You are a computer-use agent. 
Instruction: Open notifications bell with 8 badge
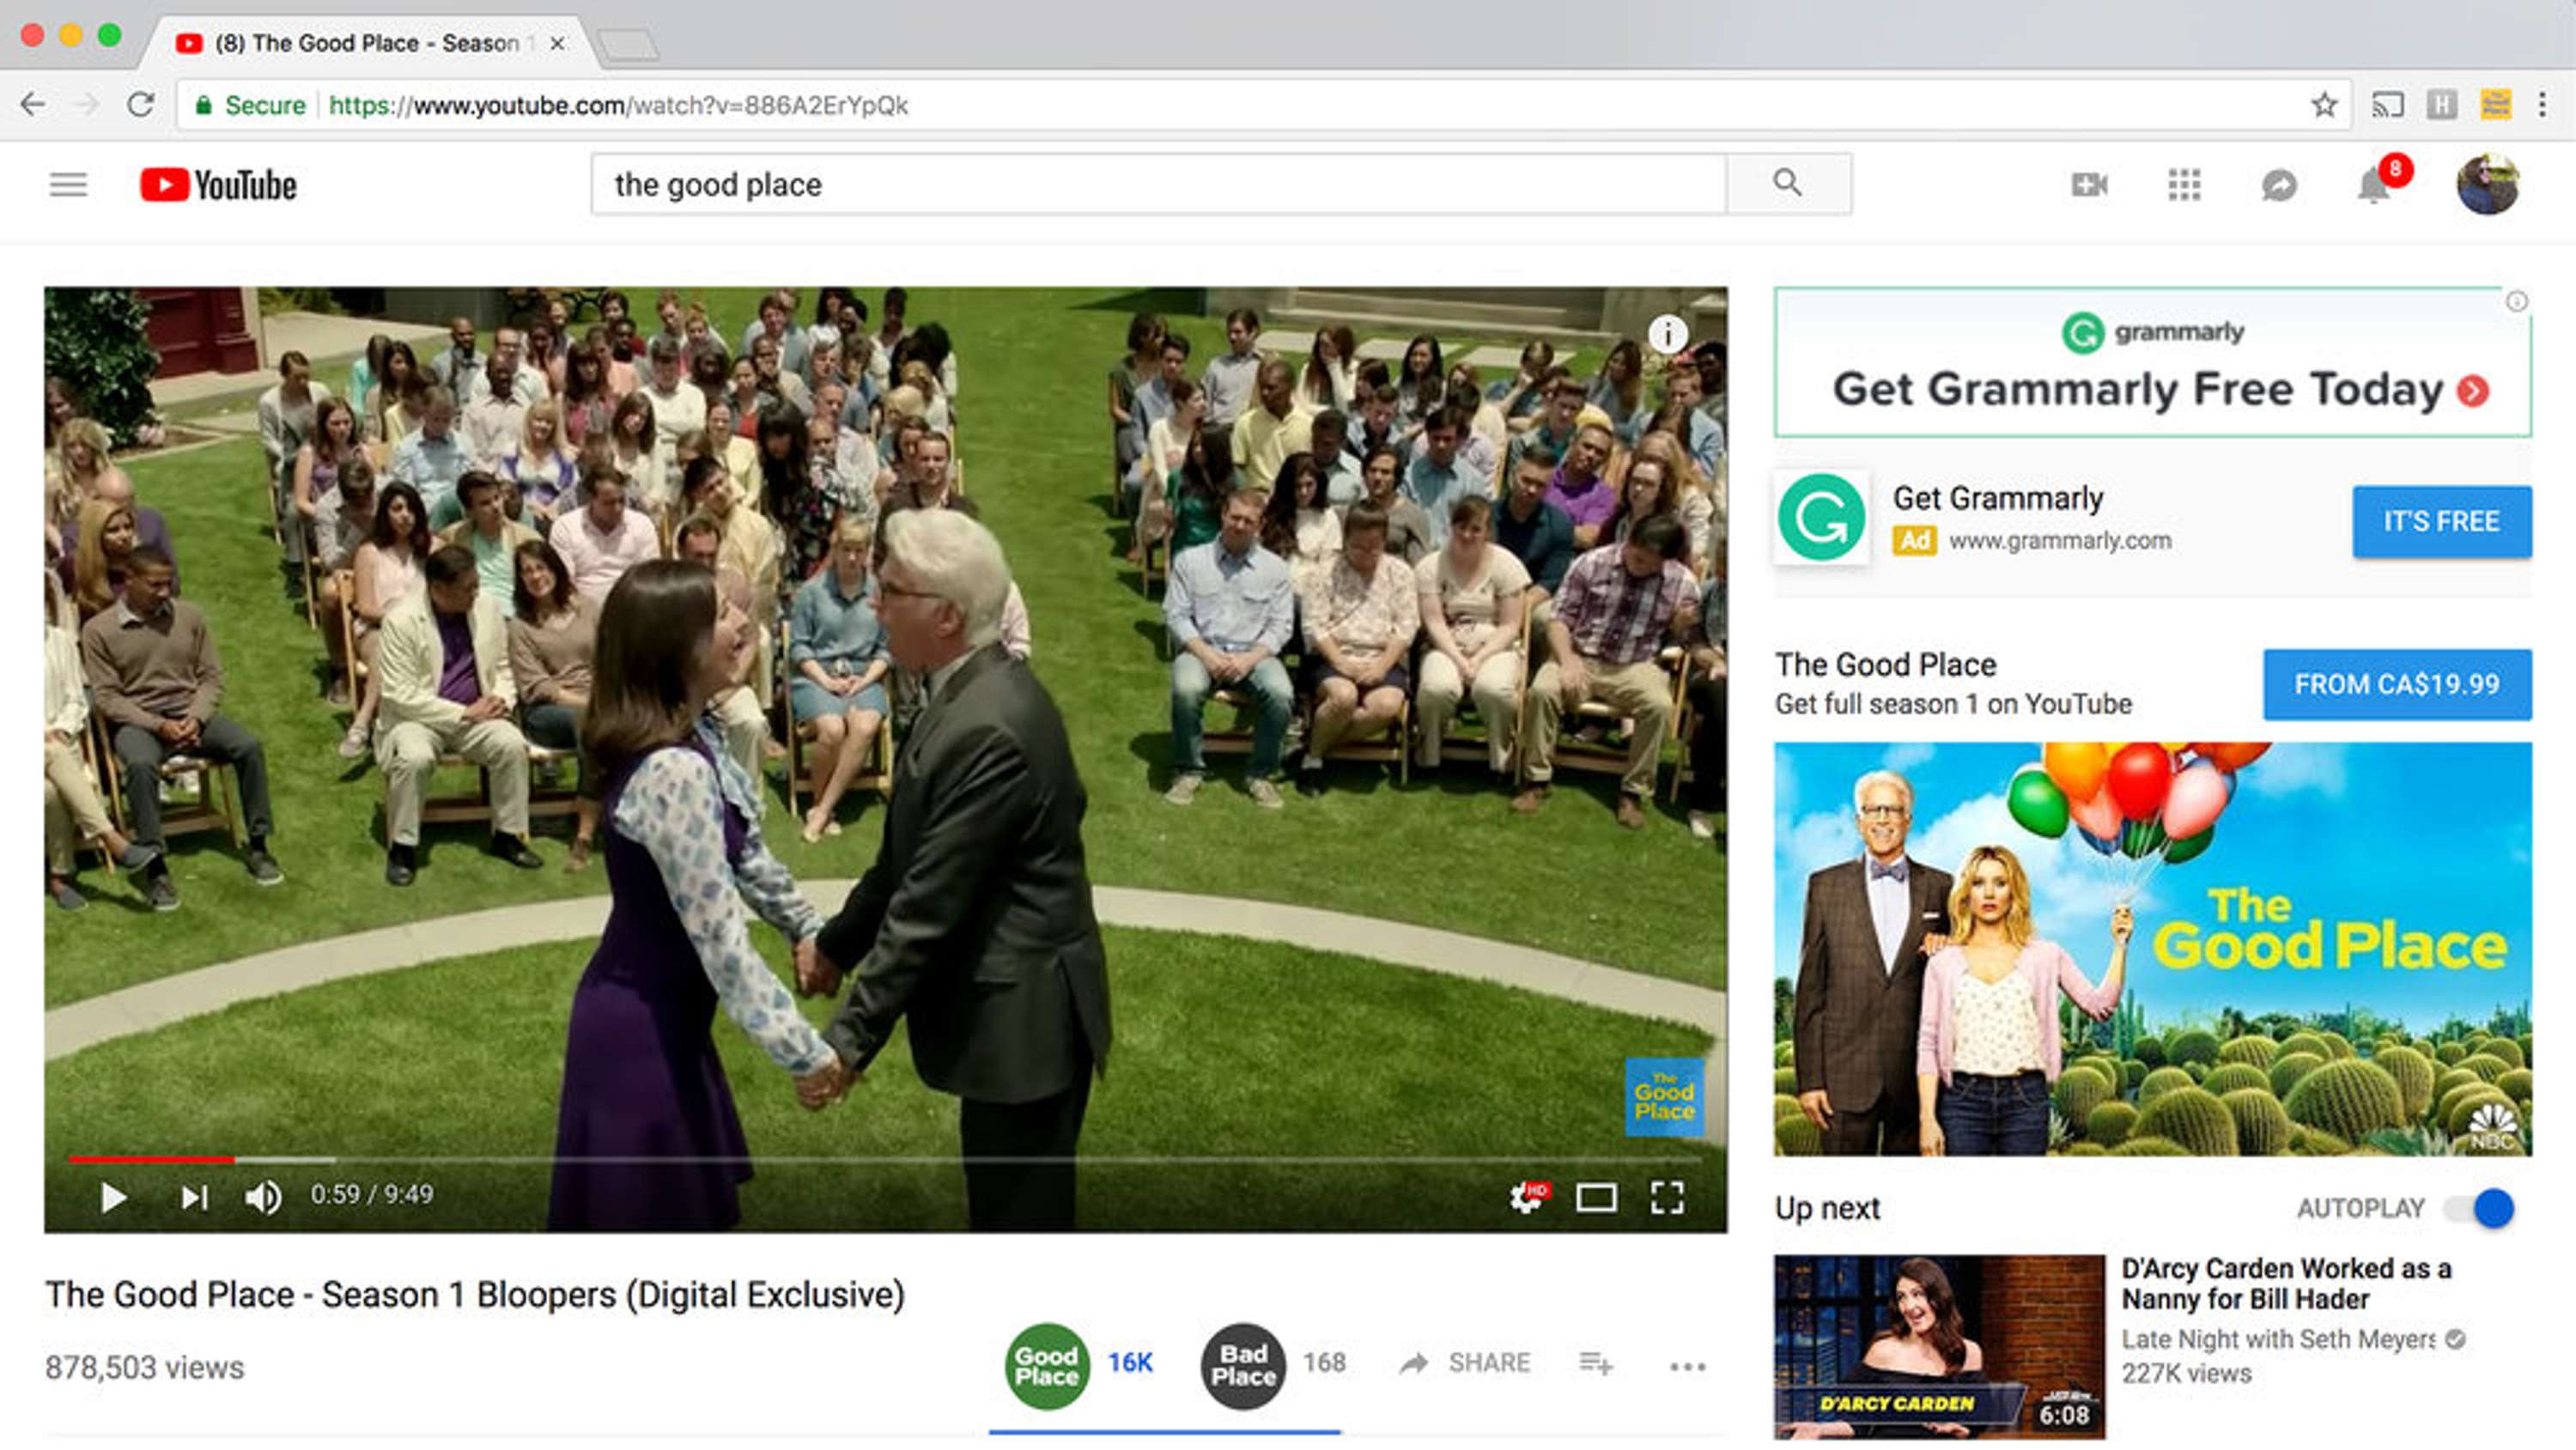[2376, 184]
